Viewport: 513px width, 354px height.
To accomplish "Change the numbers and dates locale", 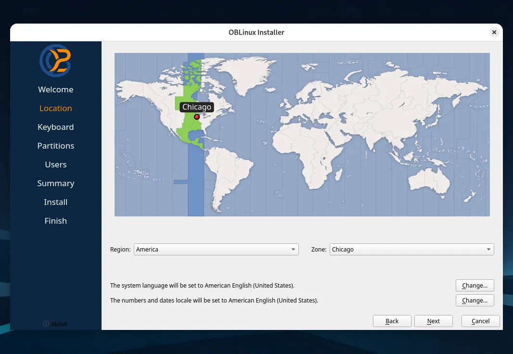I will (x=475, y=301).
